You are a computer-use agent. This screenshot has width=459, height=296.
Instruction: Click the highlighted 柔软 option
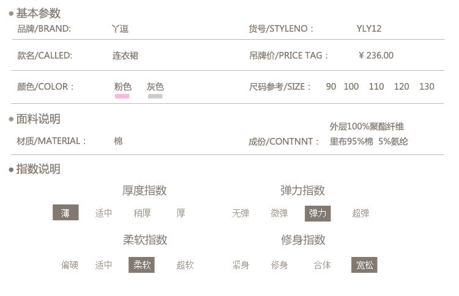pos(142,265)
